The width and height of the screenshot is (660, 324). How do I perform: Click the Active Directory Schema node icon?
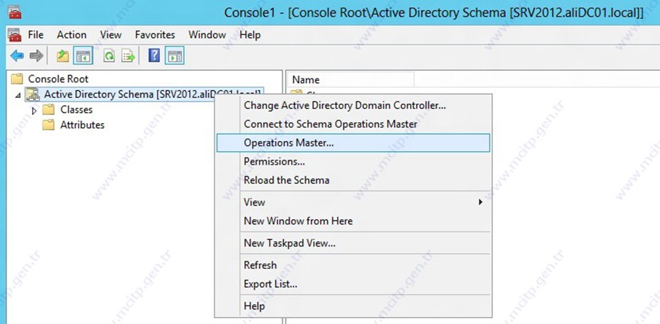[x=33, y=95]
